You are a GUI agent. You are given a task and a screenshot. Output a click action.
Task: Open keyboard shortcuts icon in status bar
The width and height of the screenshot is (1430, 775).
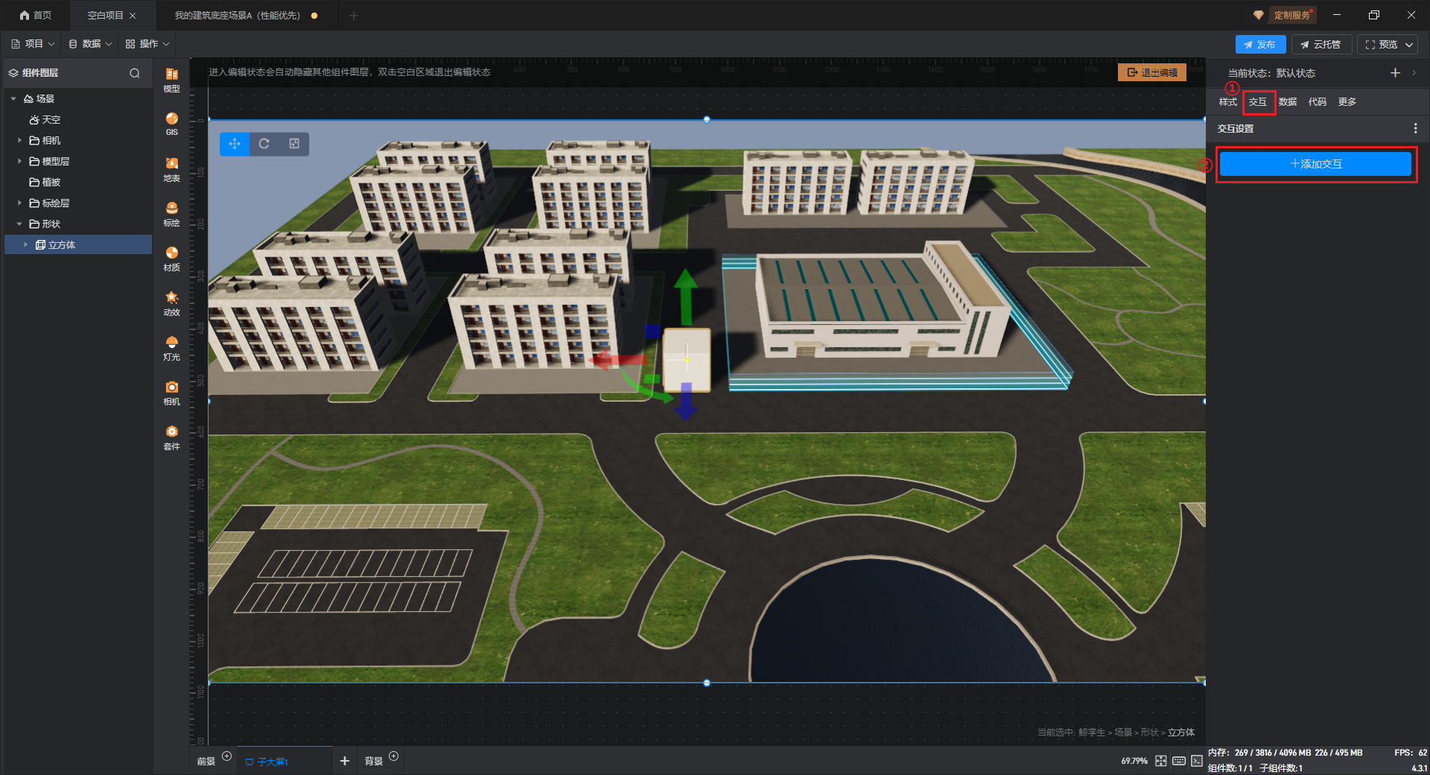[x=1179, y=761]
